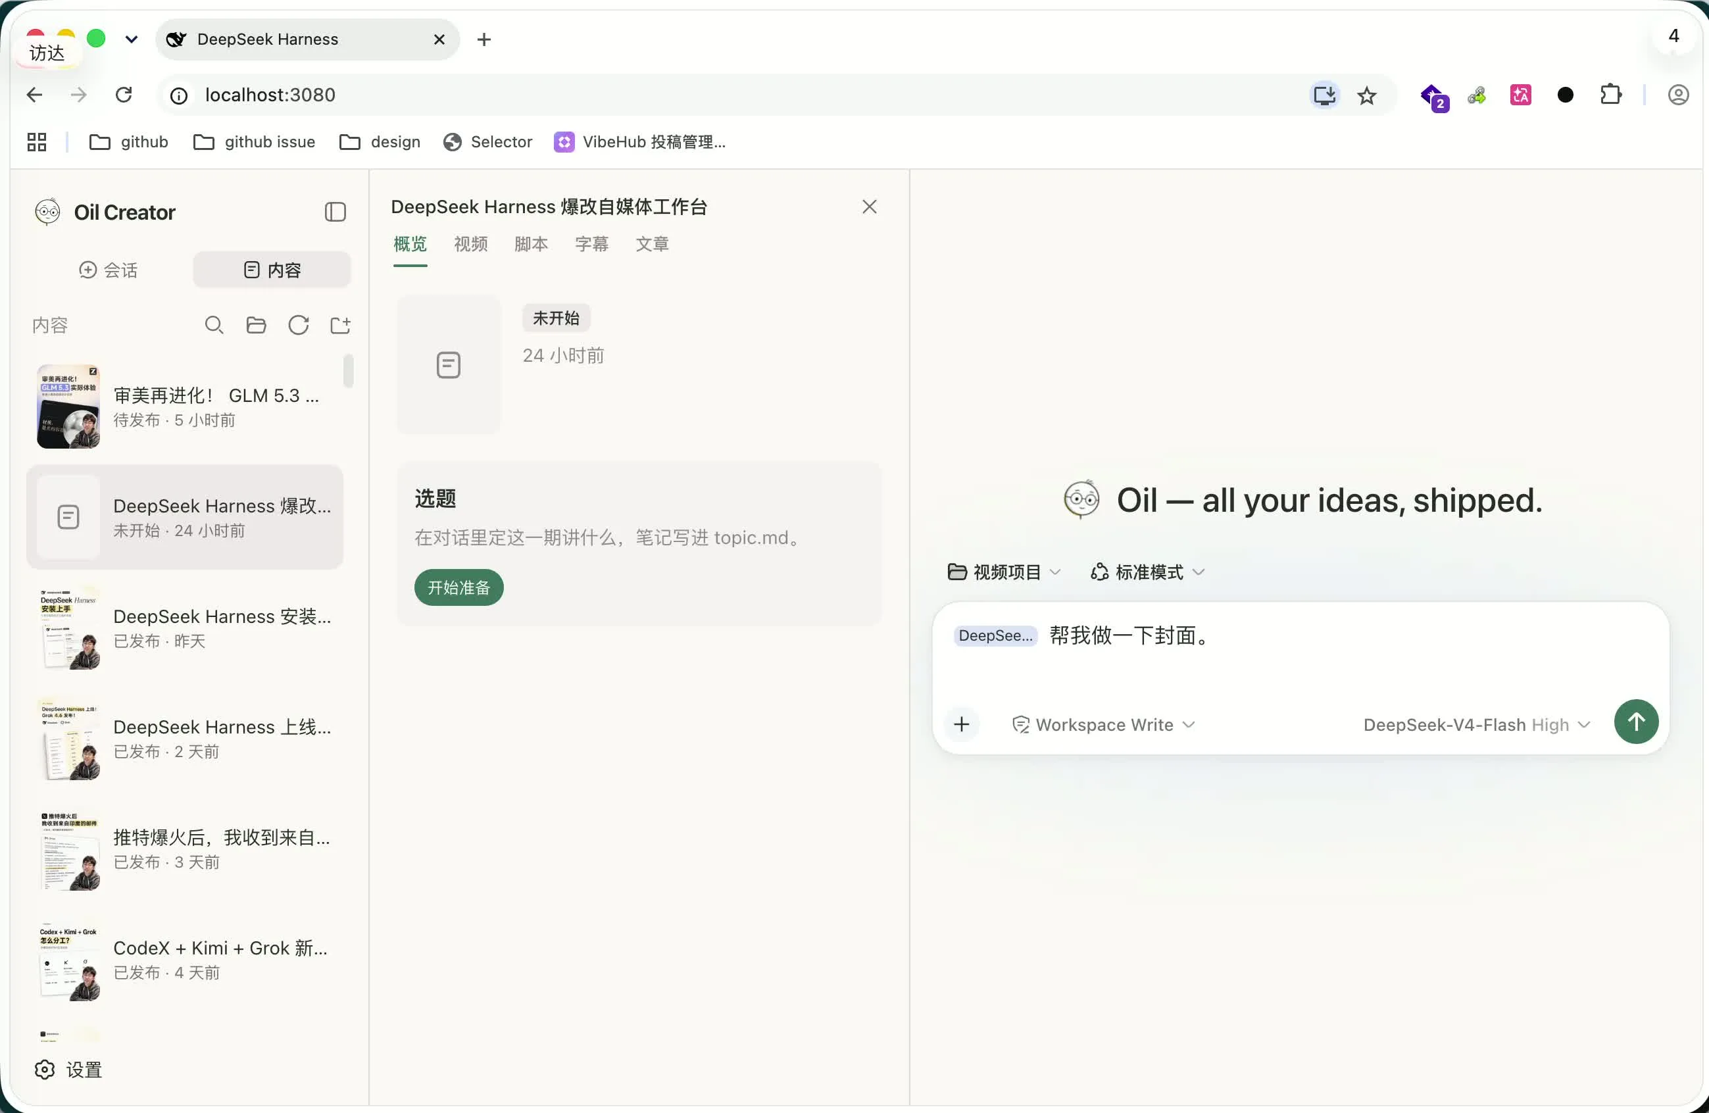Select the 文章 tab

[652, 244]
